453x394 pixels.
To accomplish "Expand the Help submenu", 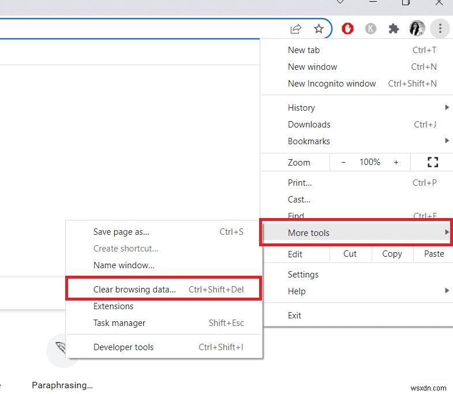I will [x=357, y=291].
